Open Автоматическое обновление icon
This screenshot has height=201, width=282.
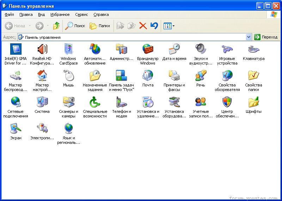95,49
